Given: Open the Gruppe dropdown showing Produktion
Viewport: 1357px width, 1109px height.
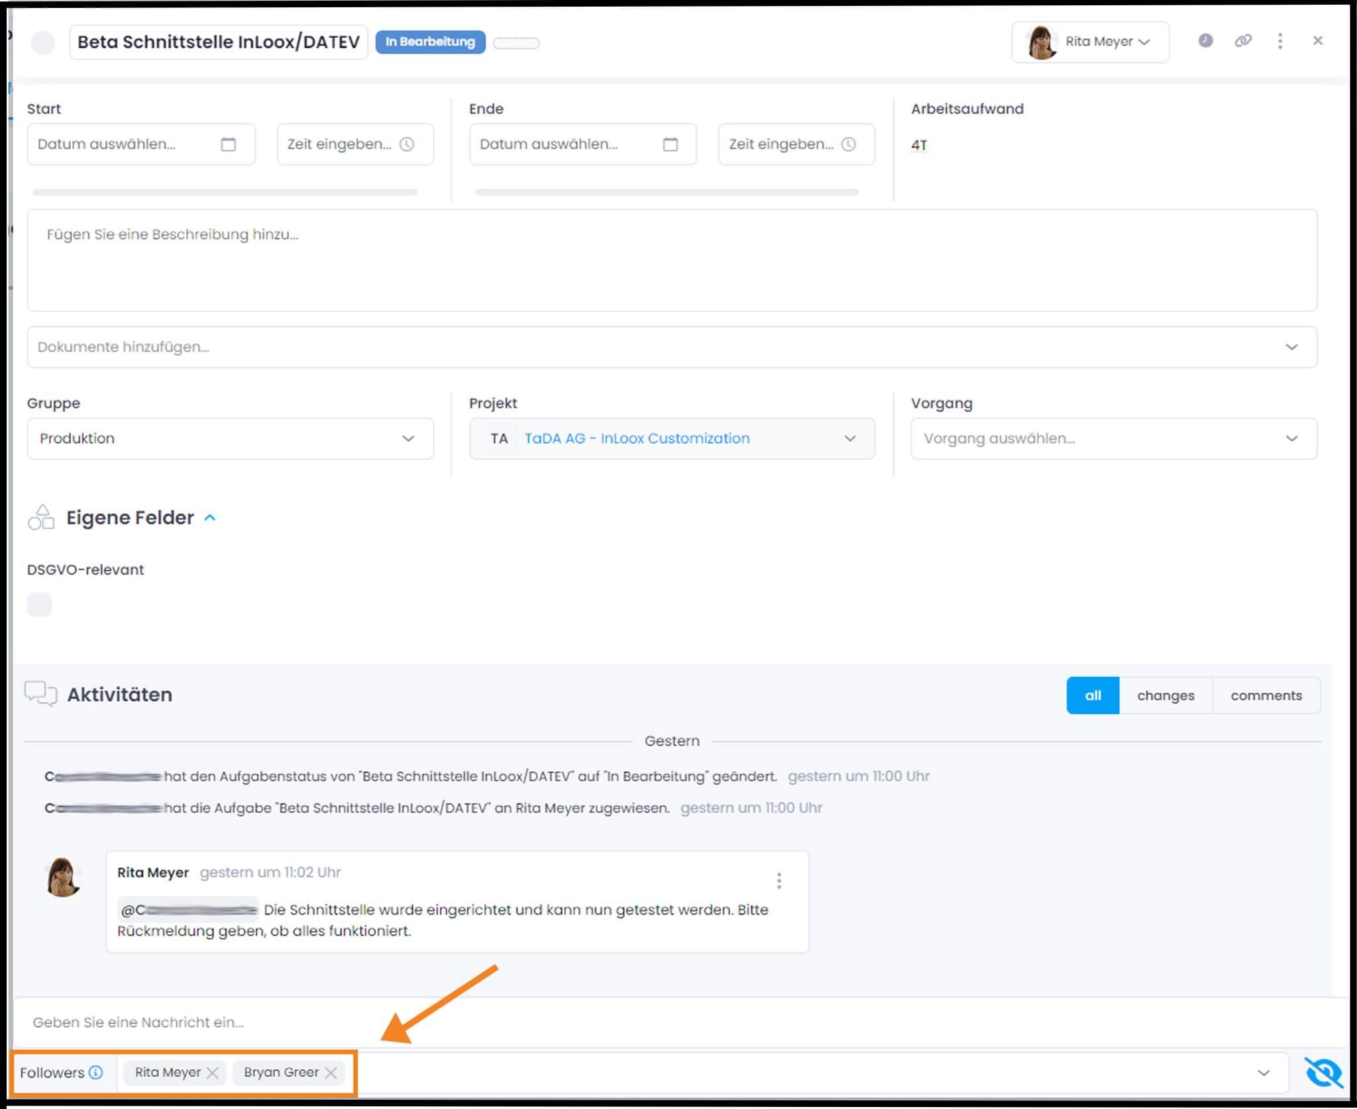Looking at the screenshot, I should point(230,438).
